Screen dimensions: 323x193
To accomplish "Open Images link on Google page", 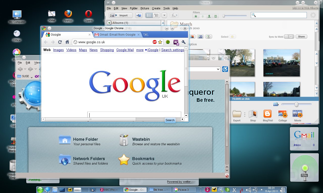I will (58, 50).
